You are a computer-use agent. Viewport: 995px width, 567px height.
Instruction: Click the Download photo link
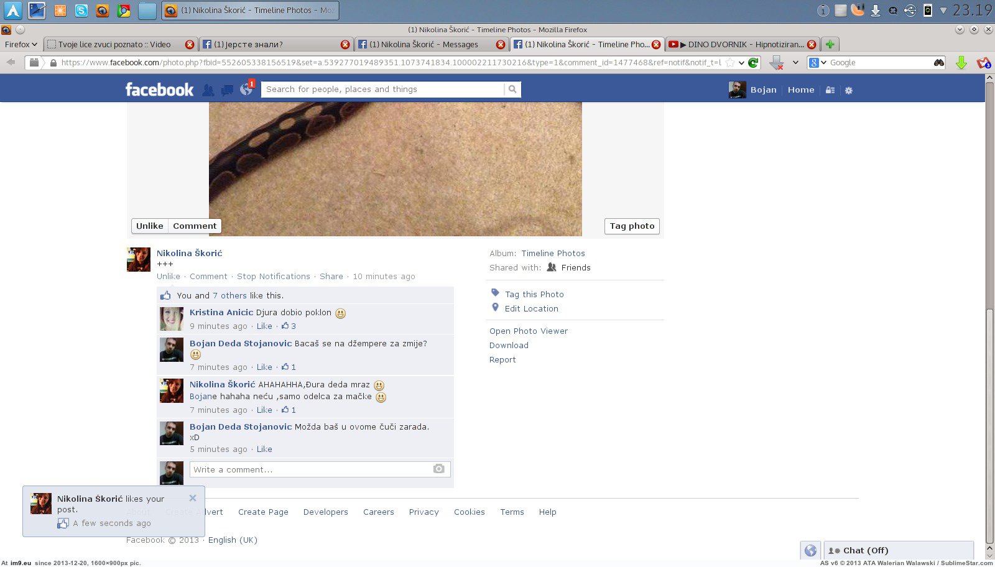pos(509,346)
